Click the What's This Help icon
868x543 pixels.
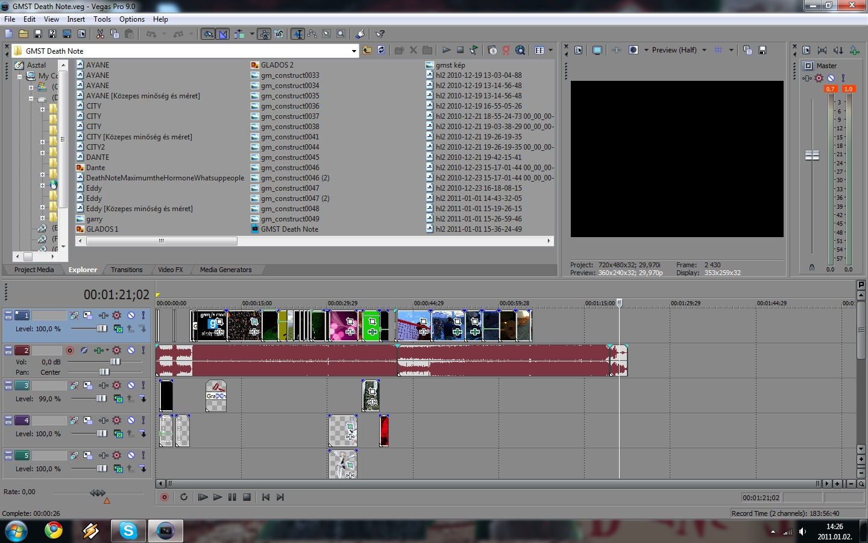point(380,34)
